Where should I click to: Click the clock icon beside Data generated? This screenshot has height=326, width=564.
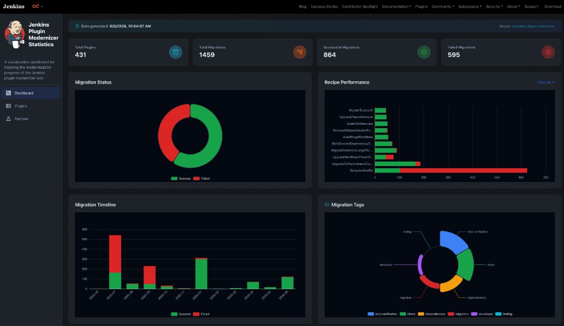point(77,26)
